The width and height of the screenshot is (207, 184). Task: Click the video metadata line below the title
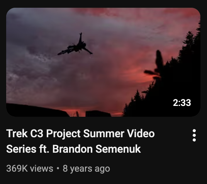click(58, 169)
